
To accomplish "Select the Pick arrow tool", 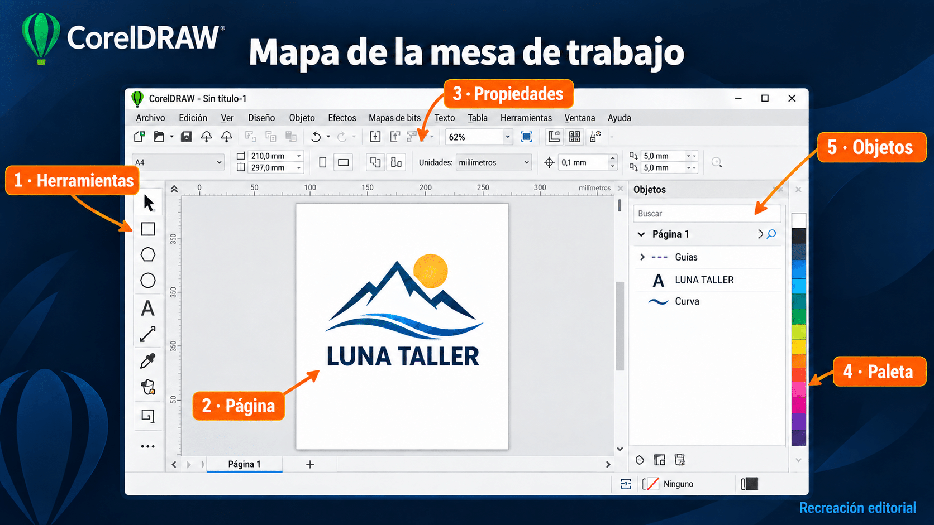I will click(x=148, y=203).
